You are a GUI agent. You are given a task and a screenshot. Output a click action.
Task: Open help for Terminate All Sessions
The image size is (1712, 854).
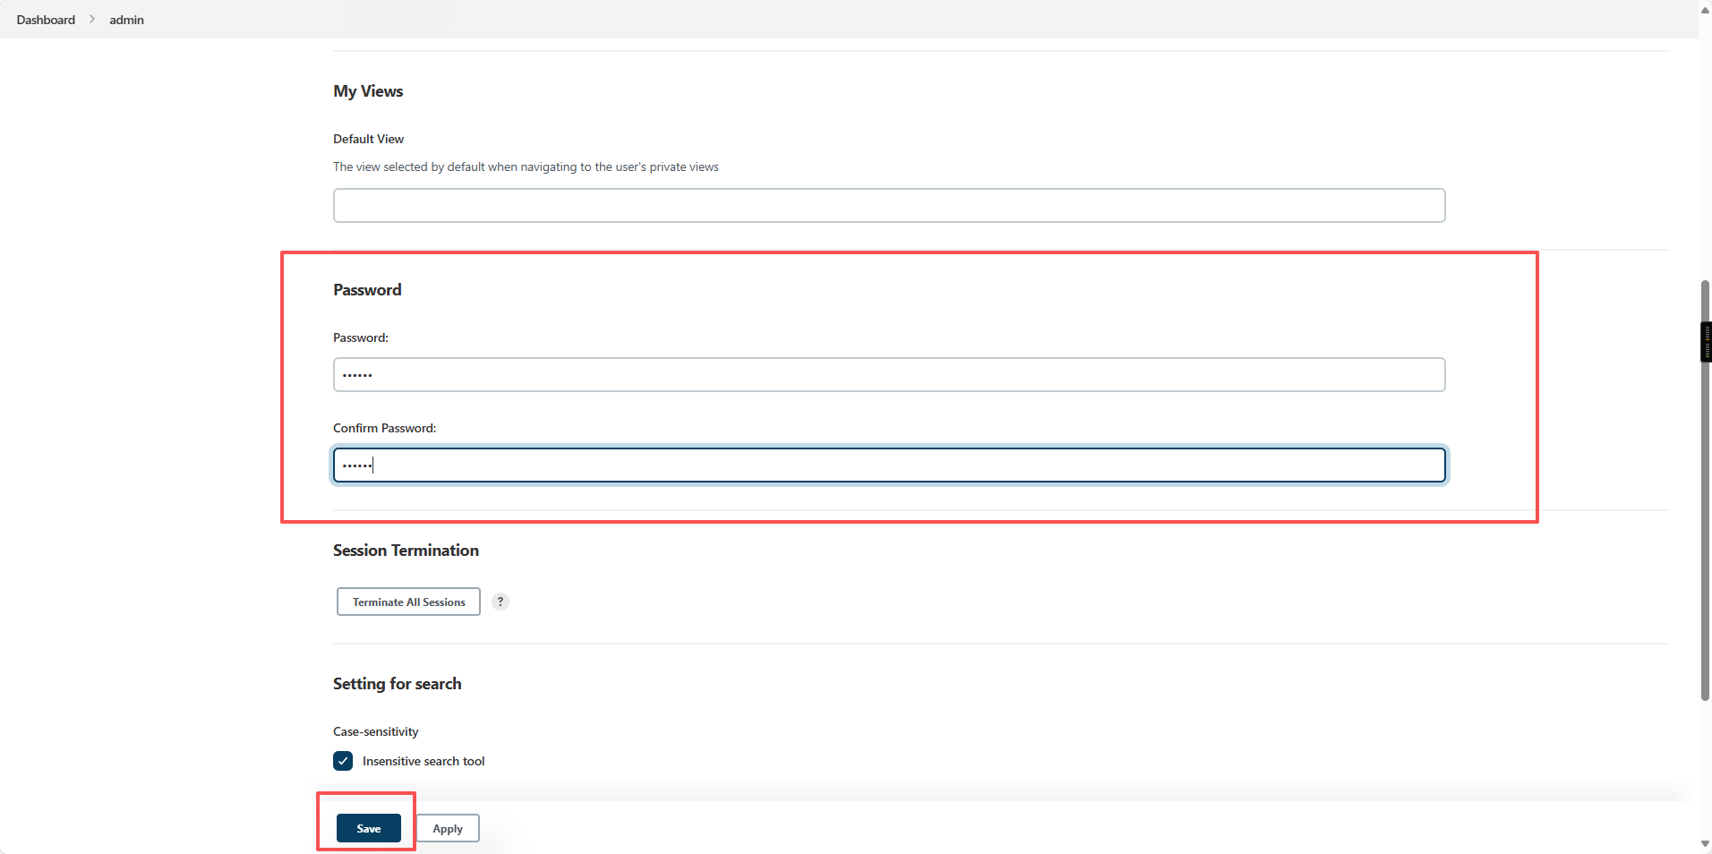tap(501, 602)
